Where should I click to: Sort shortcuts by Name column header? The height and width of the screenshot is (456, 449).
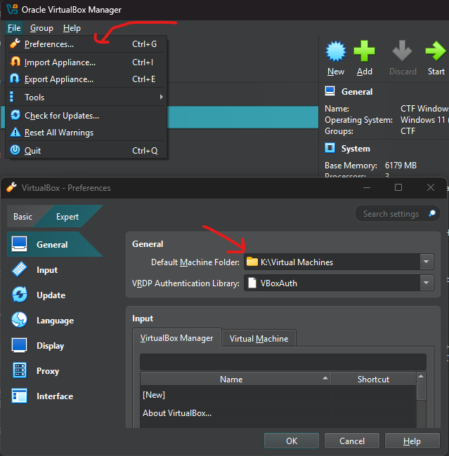(235, 380)
